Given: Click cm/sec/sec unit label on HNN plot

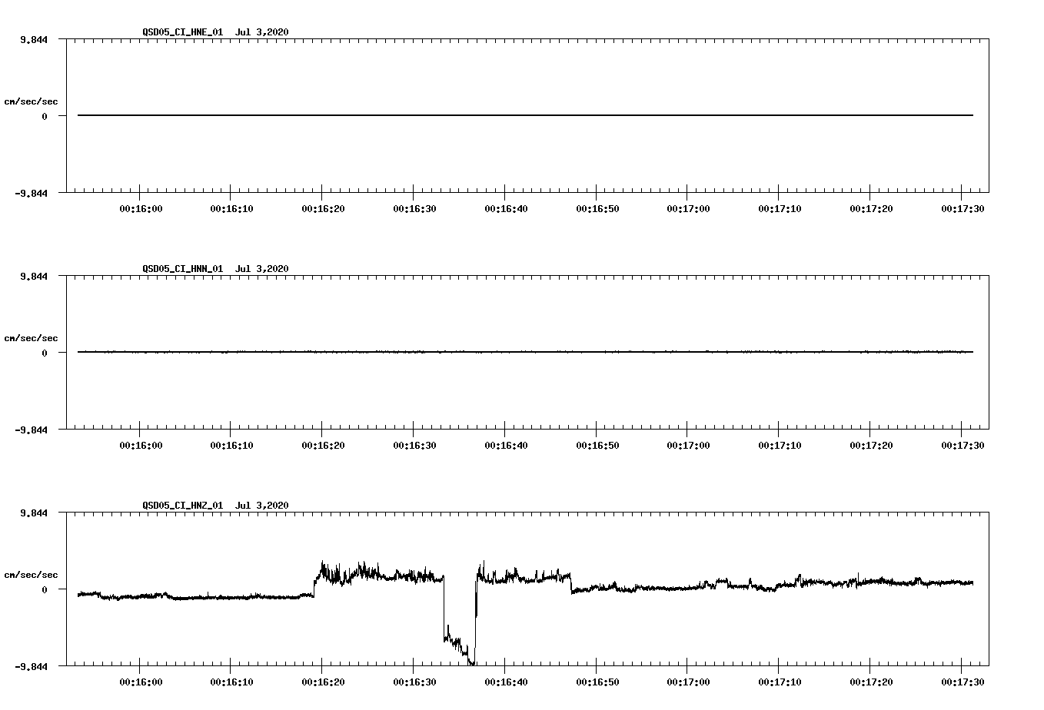Looking at the screenshot, I should [31, 338].
